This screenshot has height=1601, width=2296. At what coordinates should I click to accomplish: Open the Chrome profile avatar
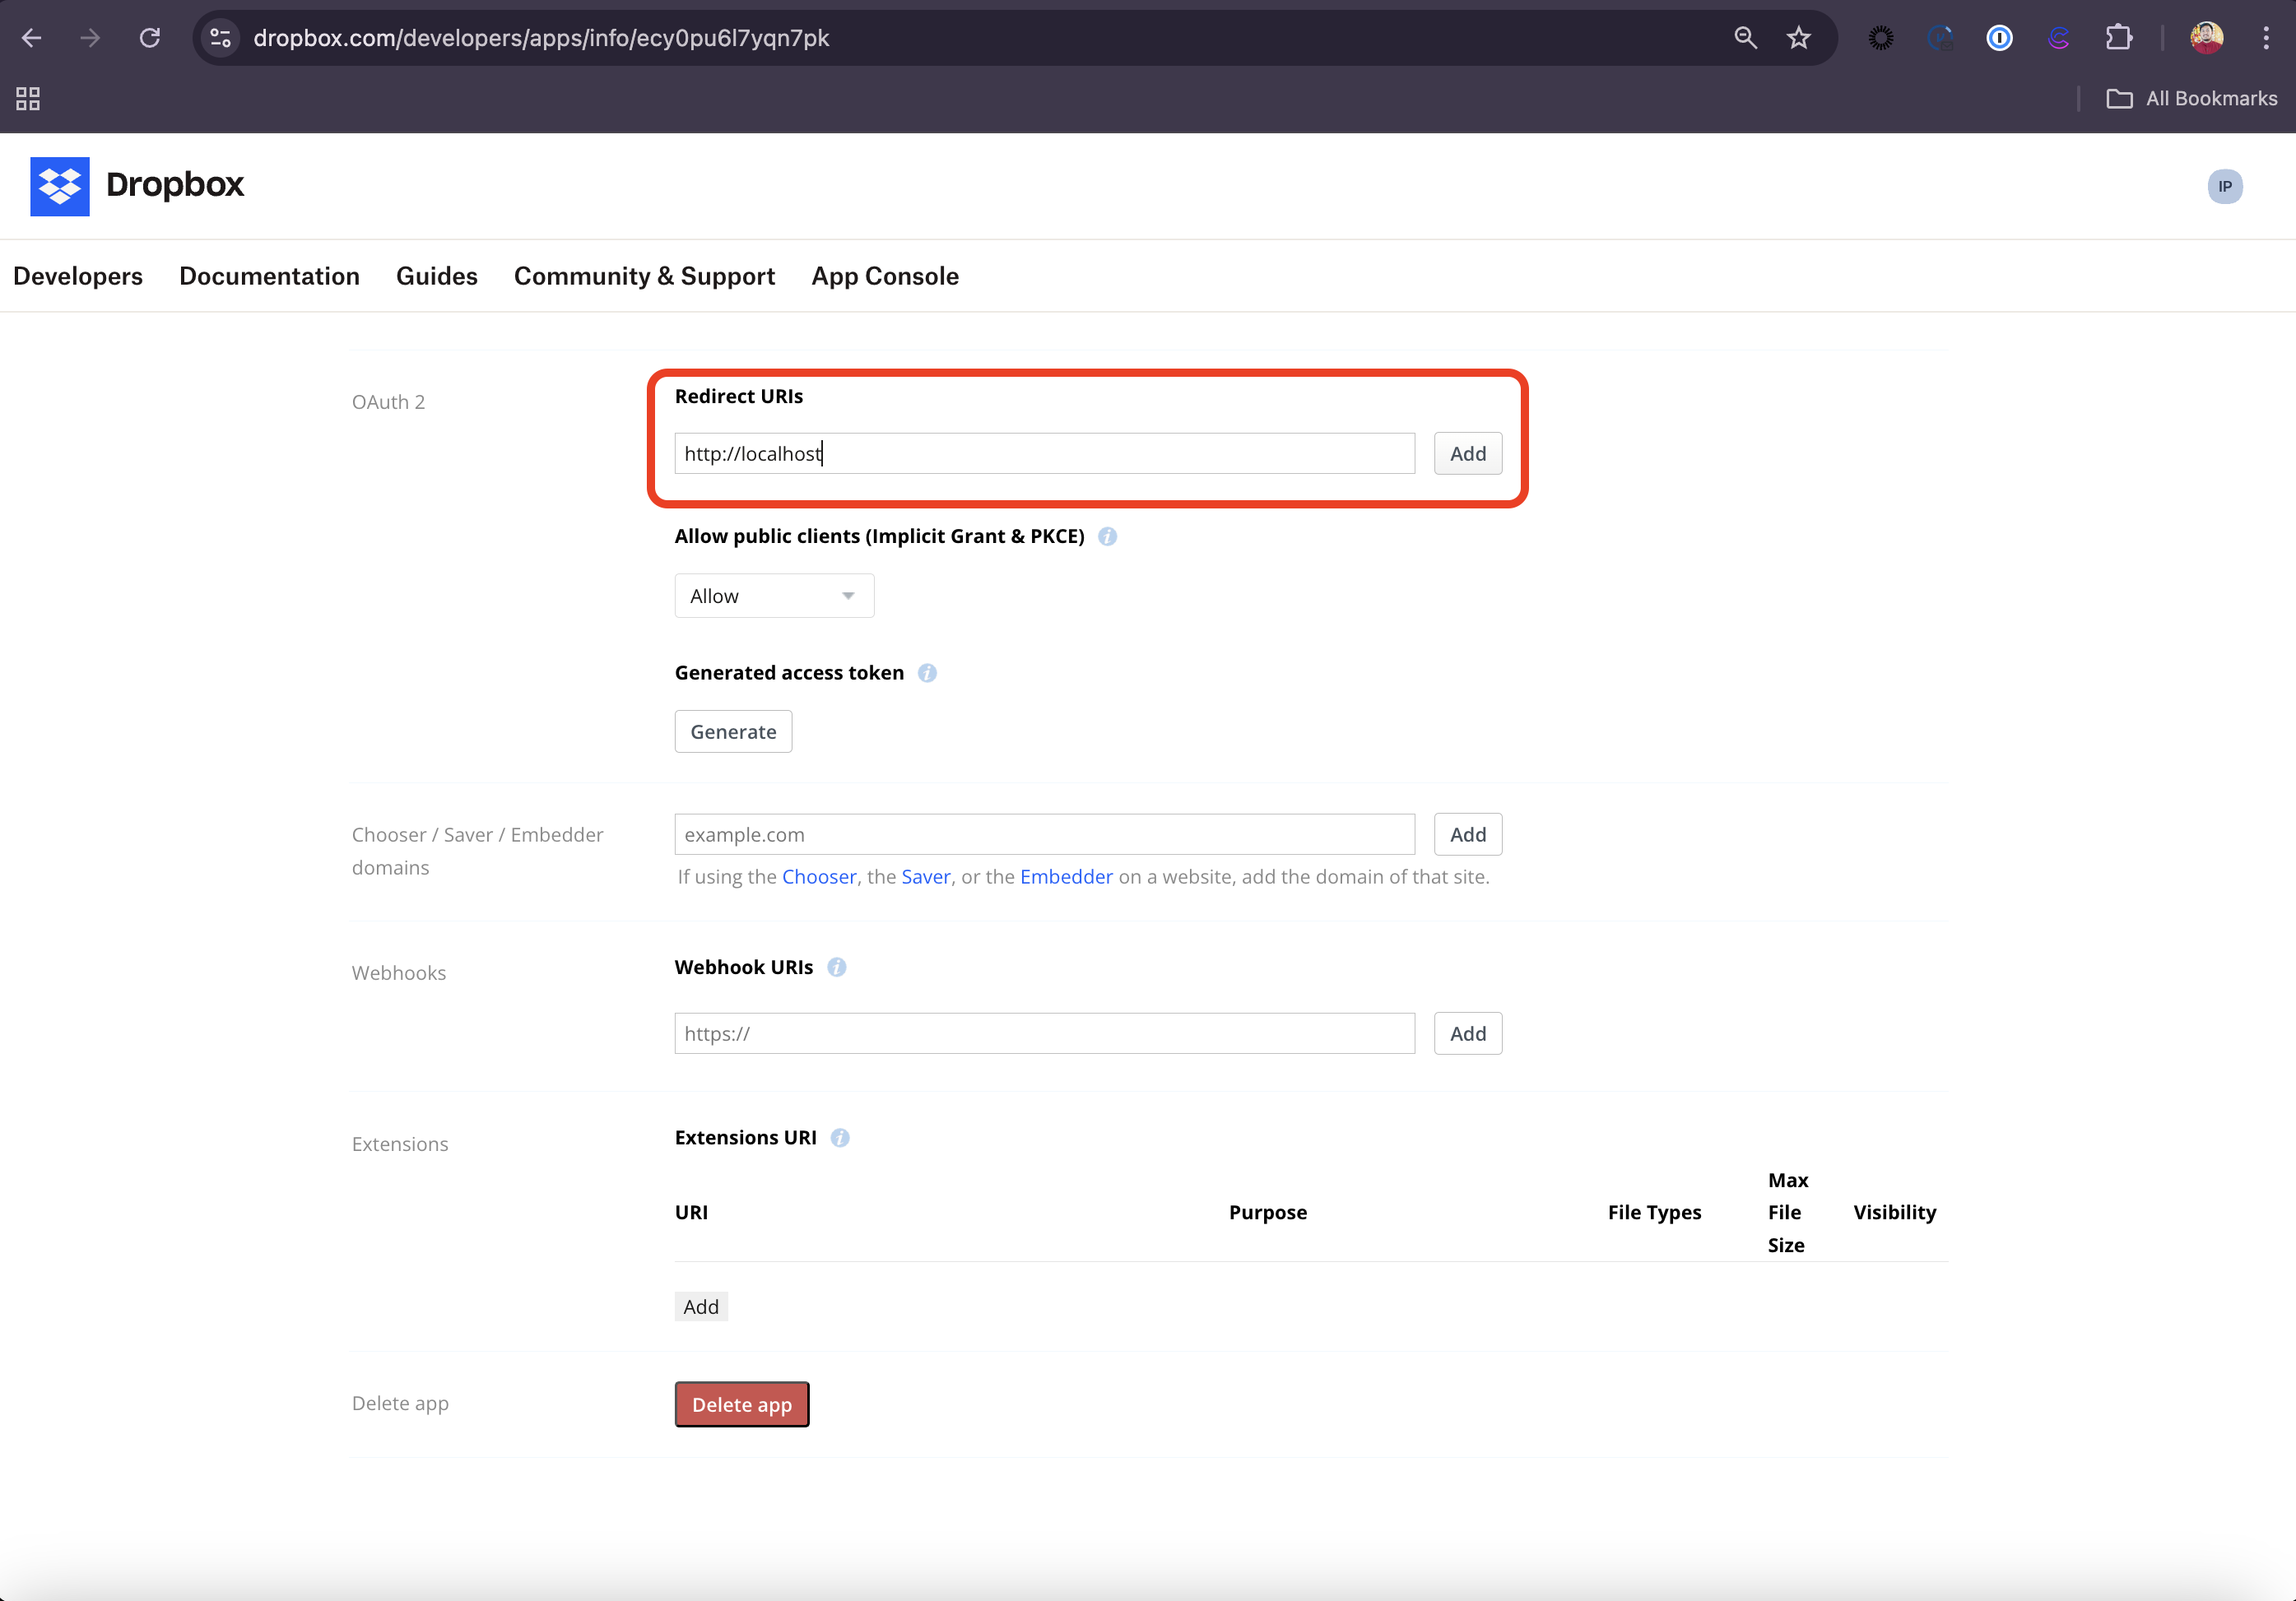2207,38
